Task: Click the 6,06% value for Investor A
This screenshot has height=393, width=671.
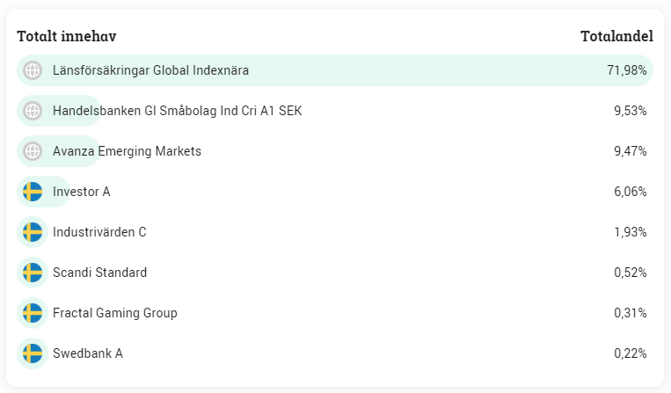Action: [630, 192]
